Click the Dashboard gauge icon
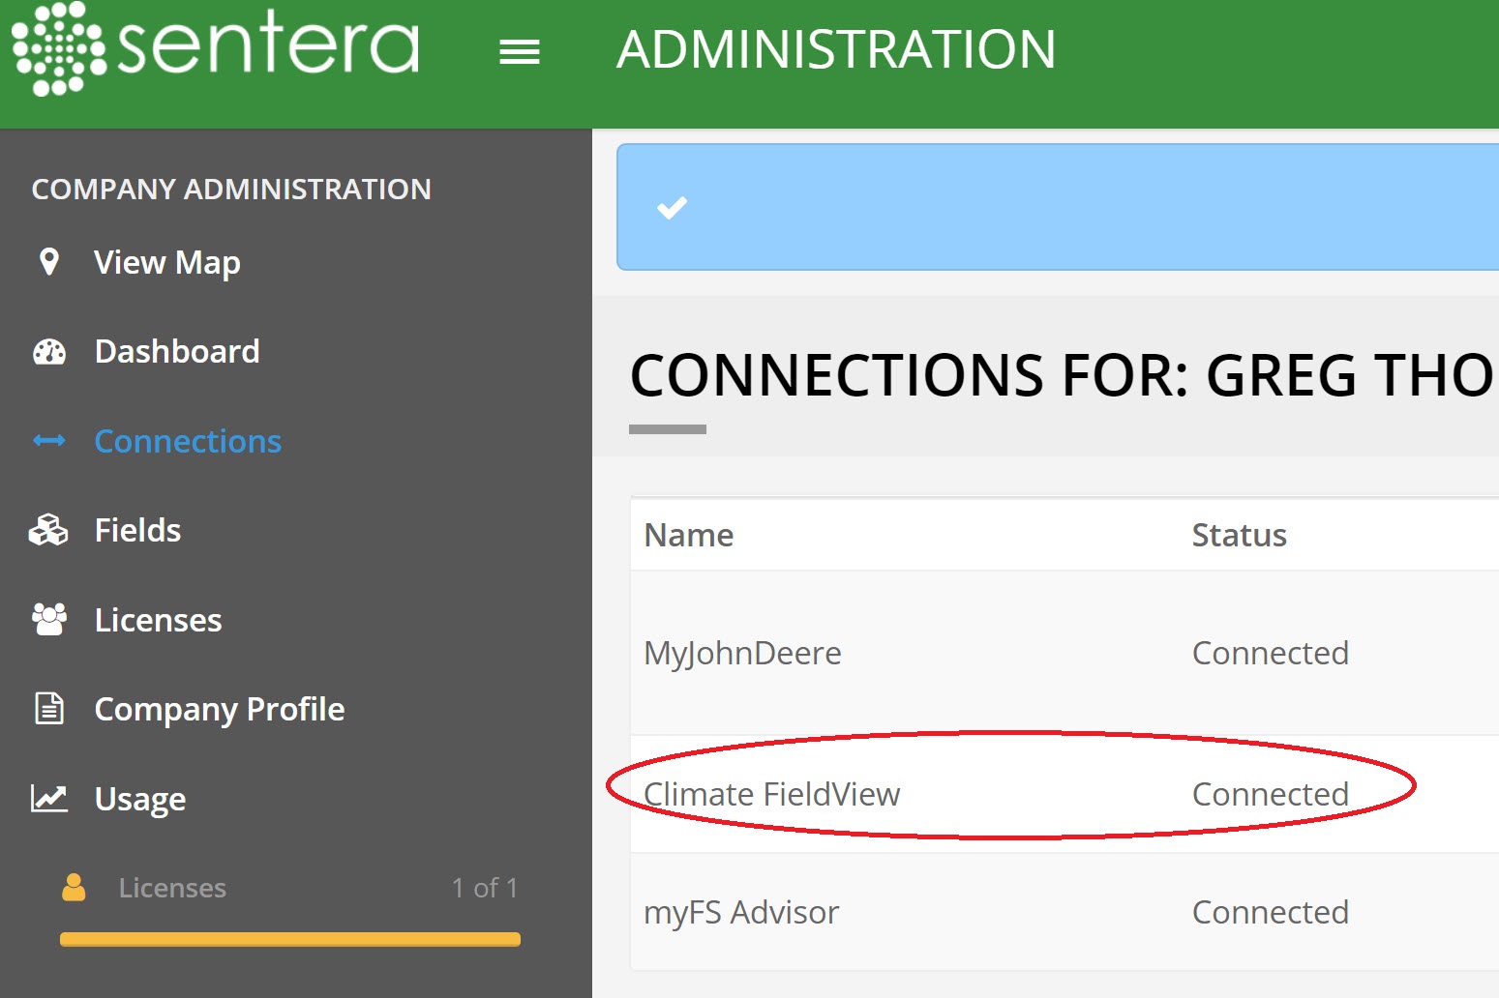This screenshot has width=1499, height=998. coord(49,351)
